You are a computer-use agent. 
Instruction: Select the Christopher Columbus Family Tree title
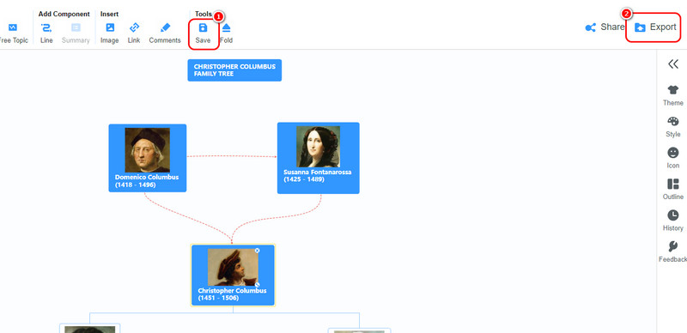(x=234, y=70)
